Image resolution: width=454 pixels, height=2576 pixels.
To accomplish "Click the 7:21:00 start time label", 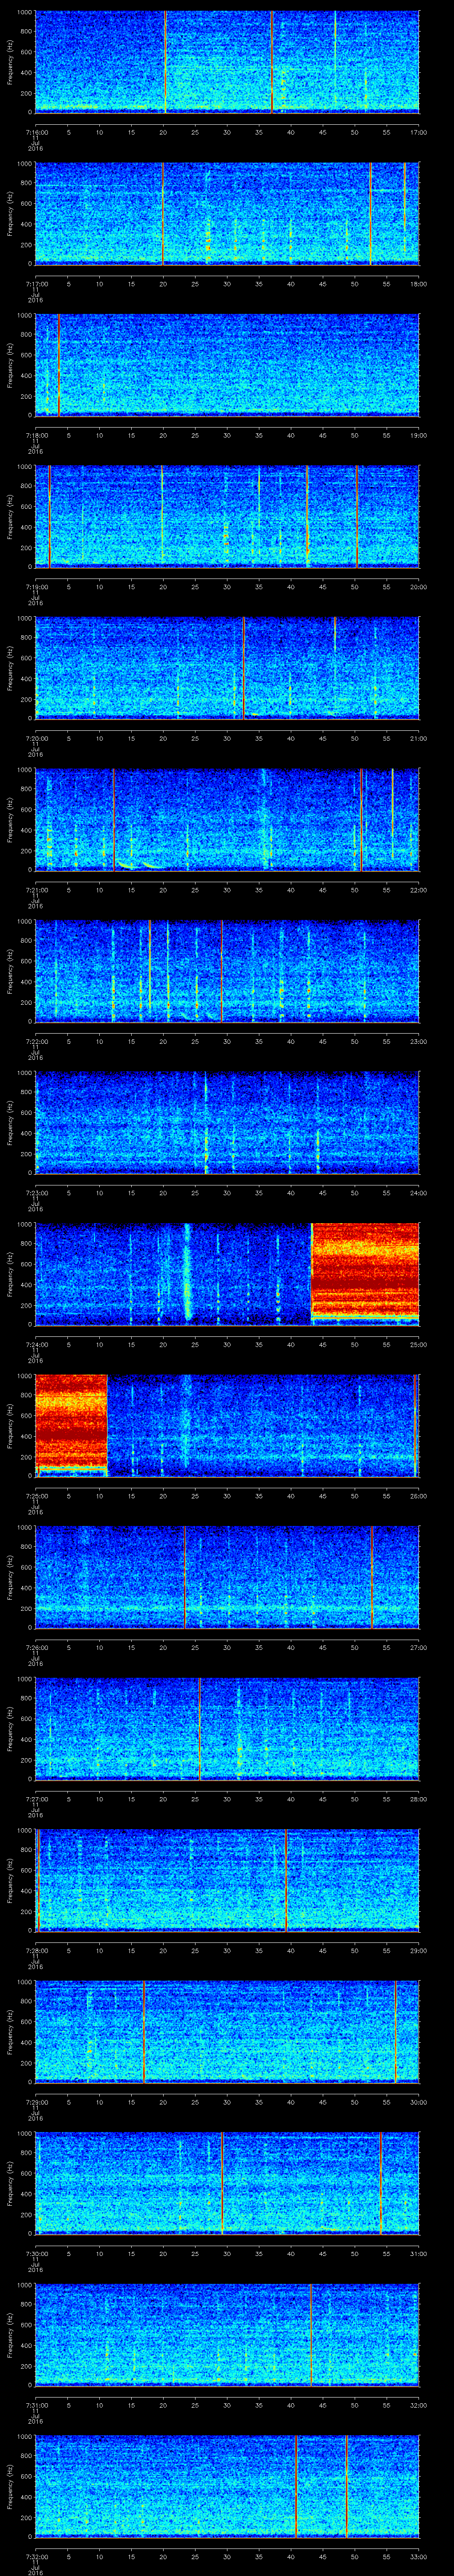I will (x=36, y=890).
